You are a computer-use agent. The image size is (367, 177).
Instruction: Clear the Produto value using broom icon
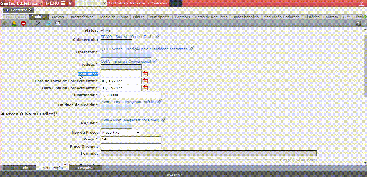(x=155, y=61)
